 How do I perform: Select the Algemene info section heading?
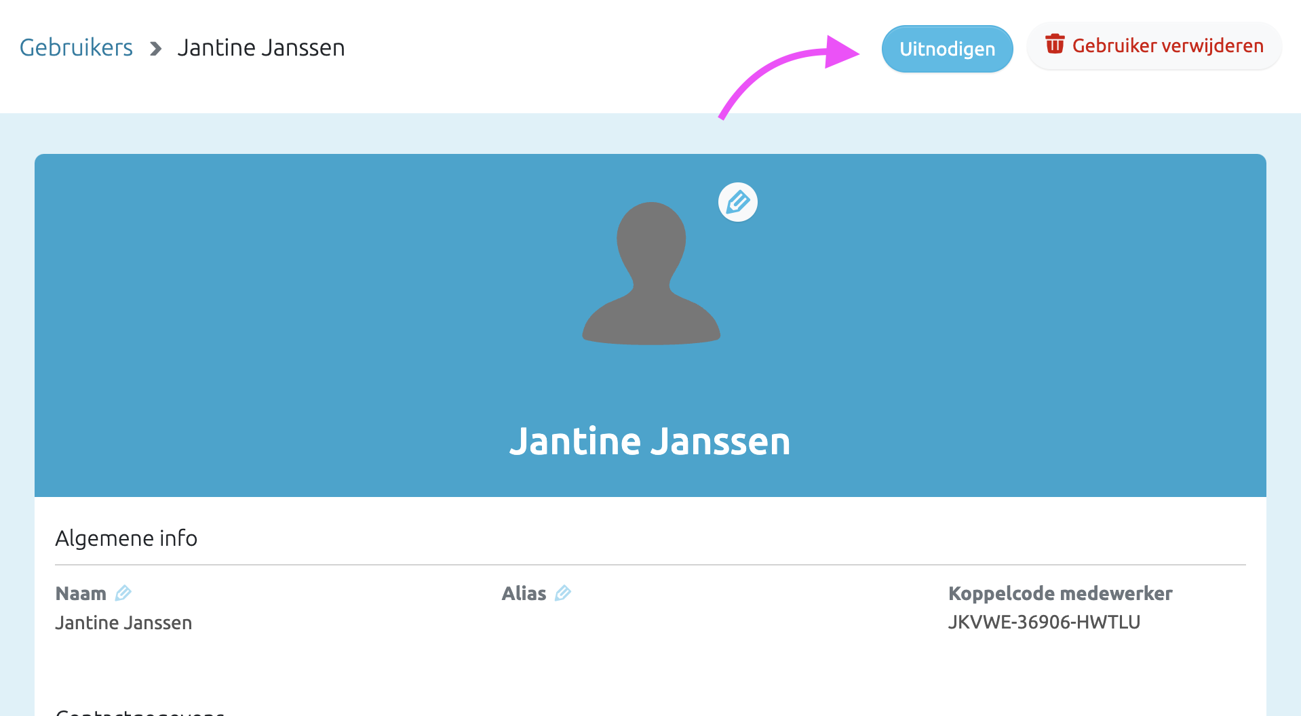126,538
